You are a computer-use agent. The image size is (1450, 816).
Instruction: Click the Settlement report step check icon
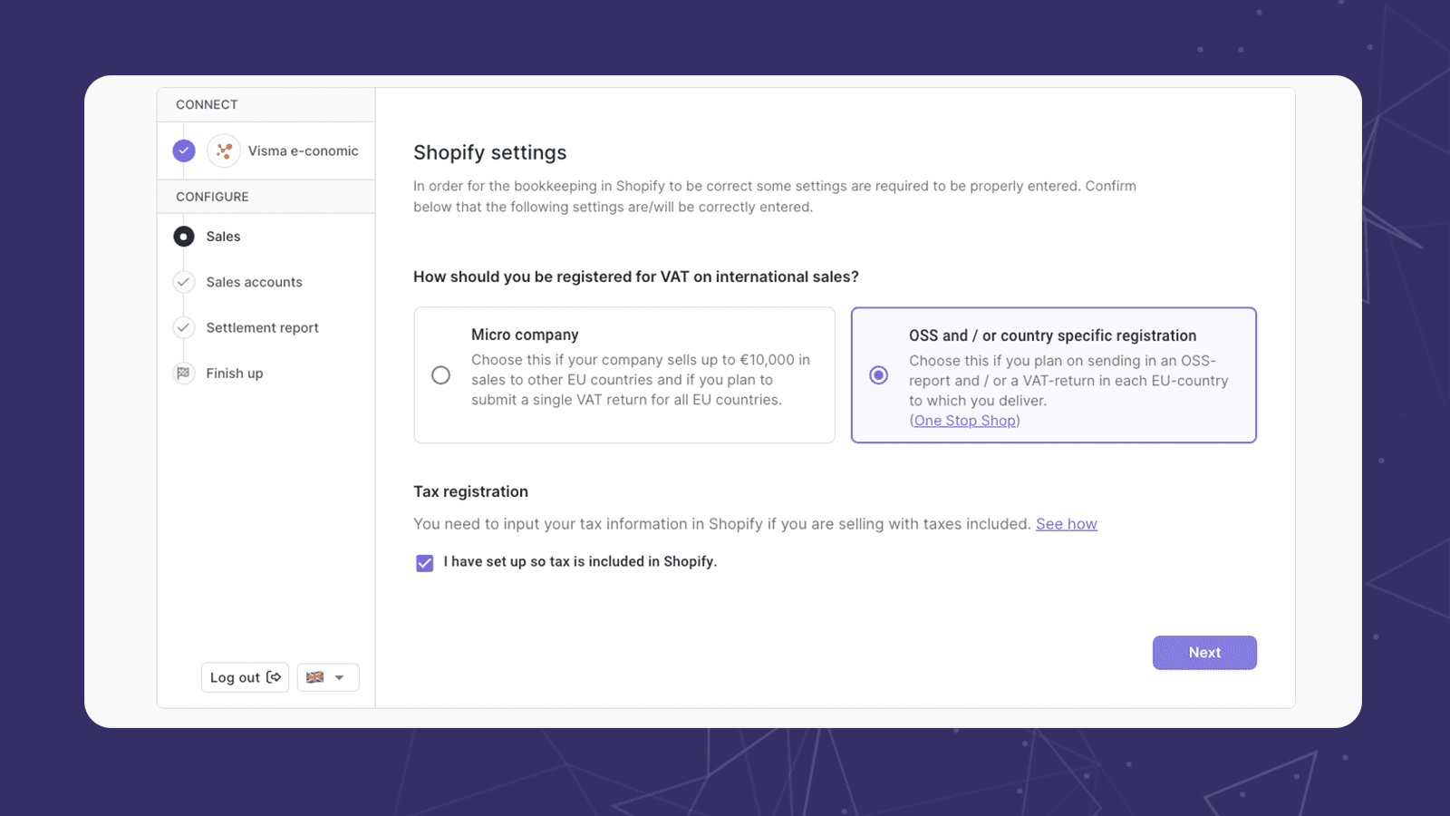click(184, 327)
